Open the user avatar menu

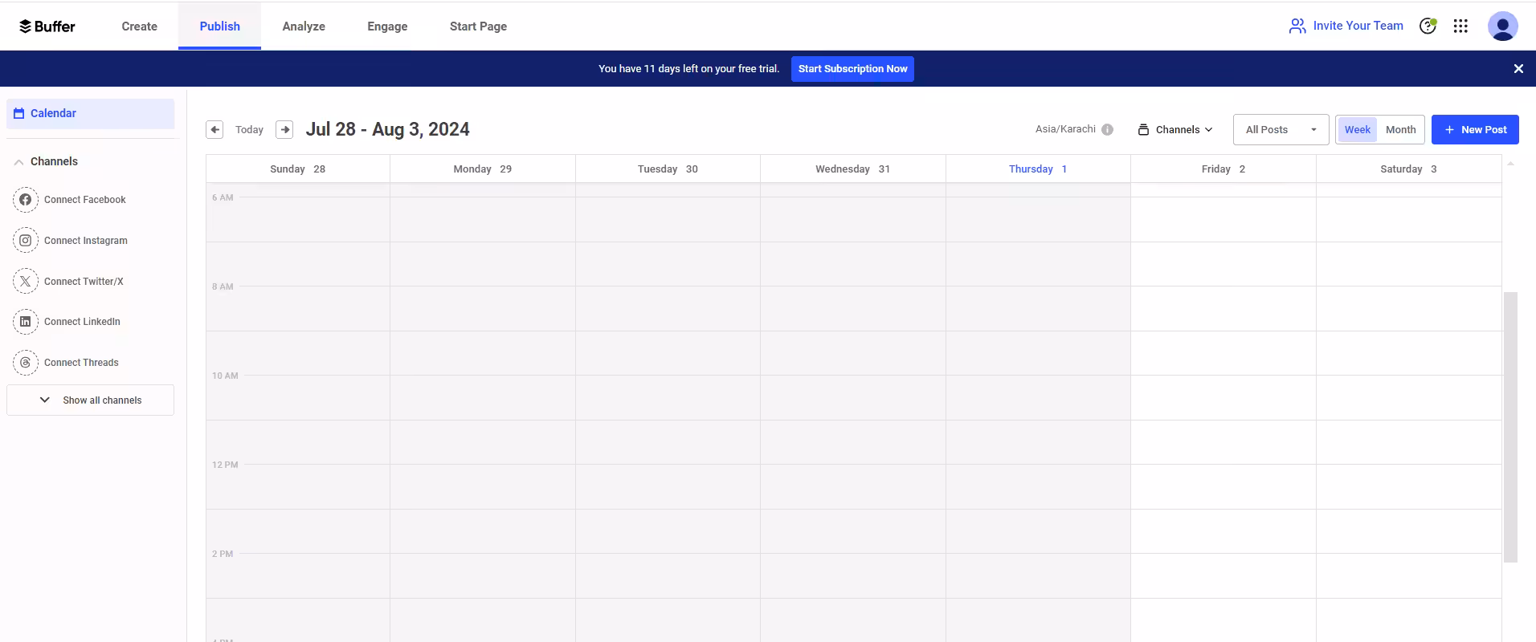(1502, 26)
